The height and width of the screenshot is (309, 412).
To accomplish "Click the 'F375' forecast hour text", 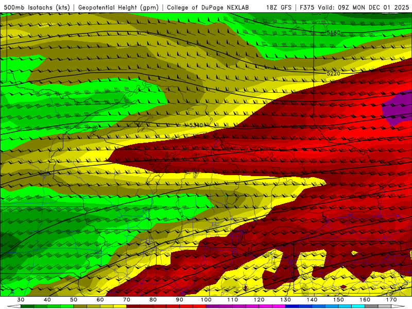I will (307, 7).
